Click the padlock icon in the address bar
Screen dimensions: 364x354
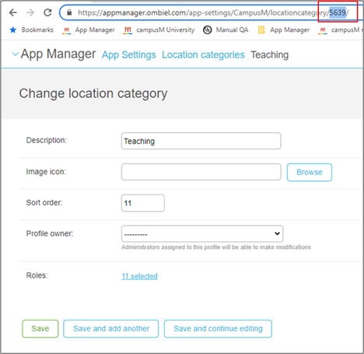[x=69, y=12]
